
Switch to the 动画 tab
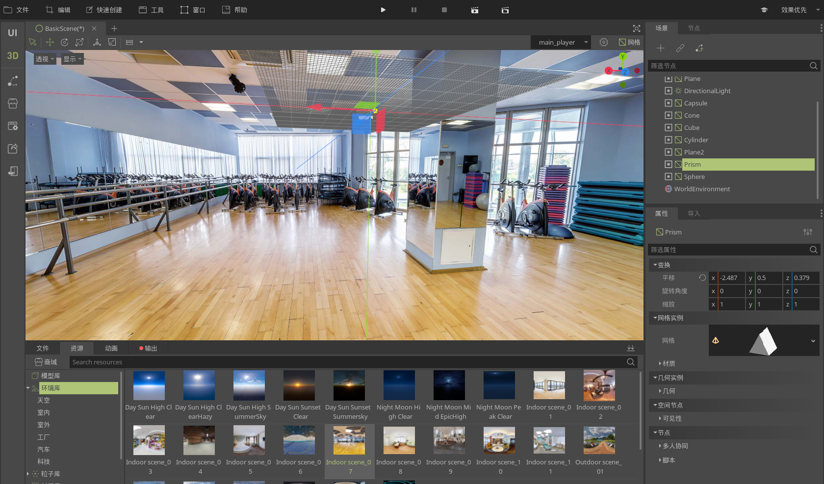pos(111,348)
